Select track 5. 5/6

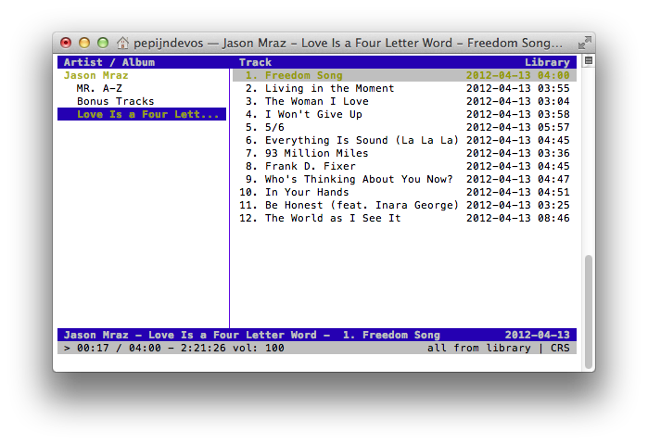[404, 127]
